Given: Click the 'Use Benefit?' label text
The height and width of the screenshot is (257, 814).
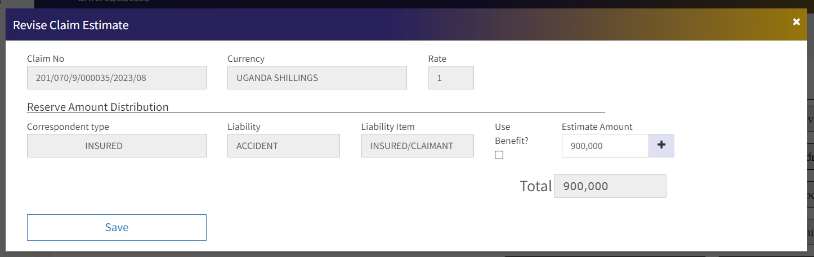Looking at the screenshot, I should coord(511,134).
